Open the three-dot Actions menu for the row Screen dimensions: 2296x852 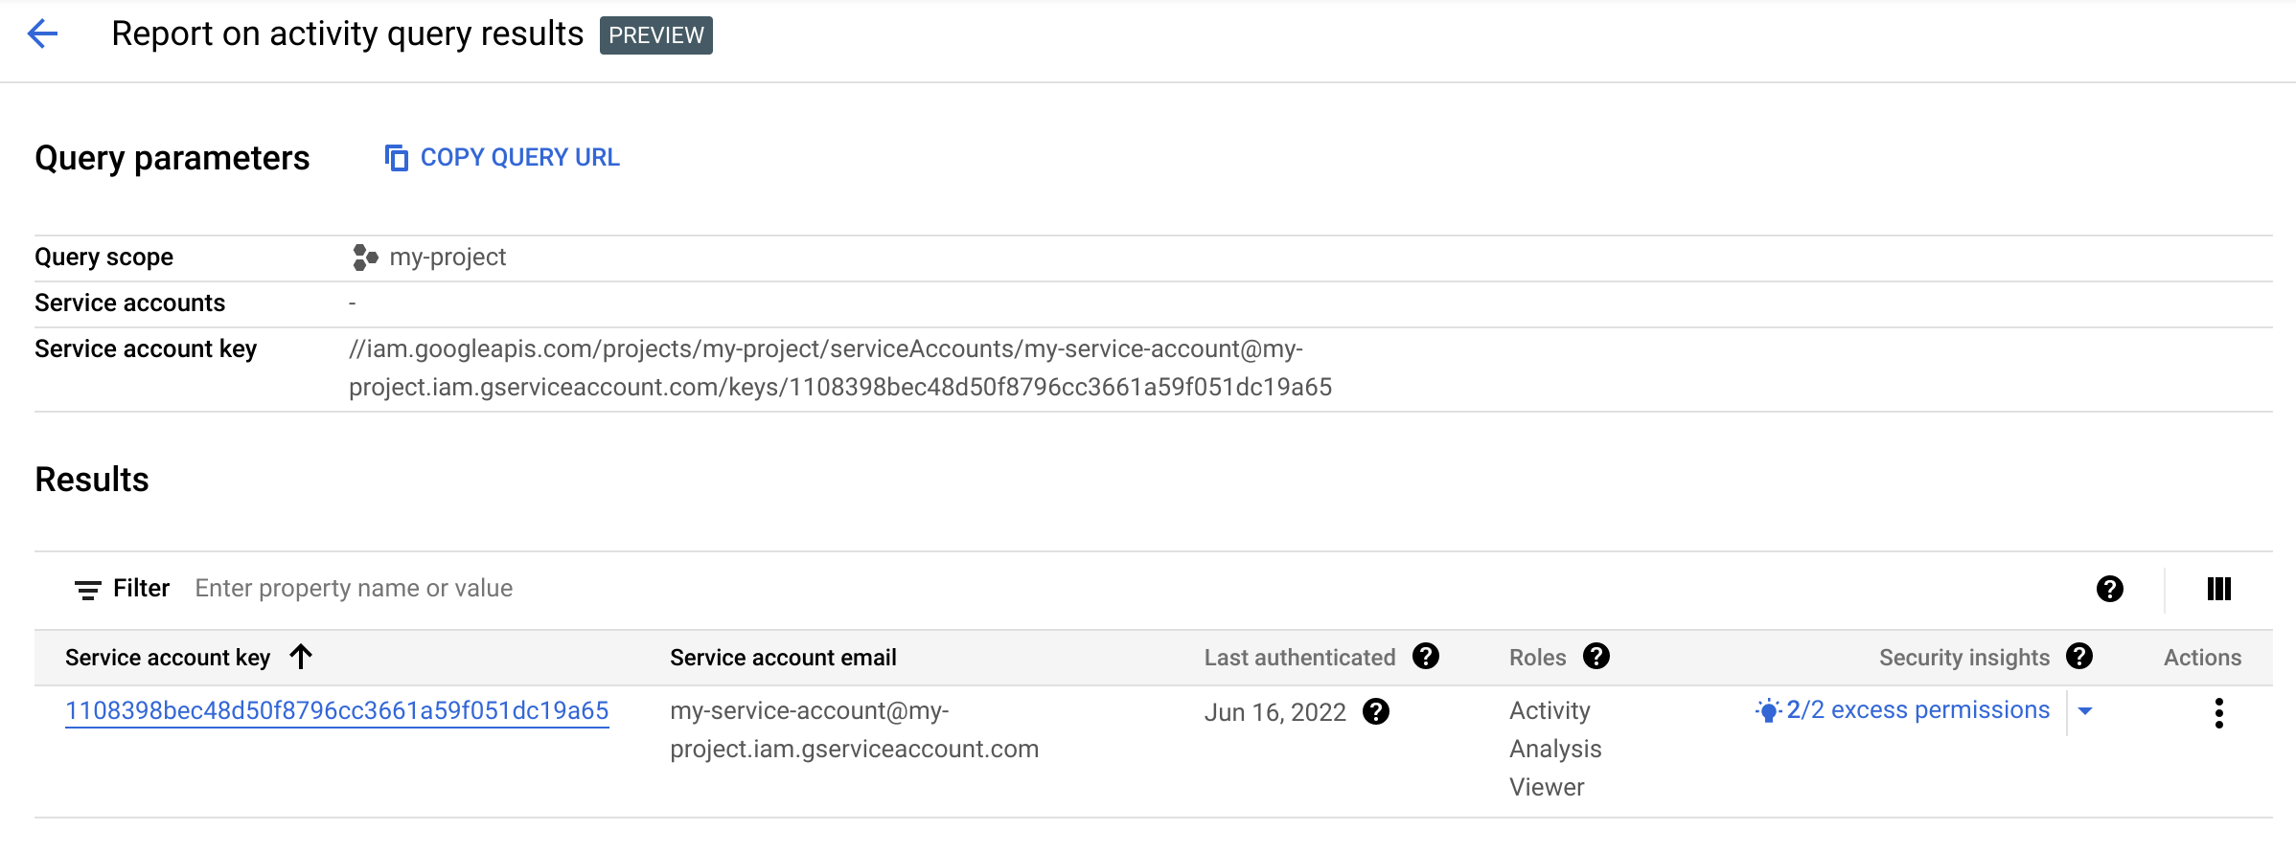coord(2218,713)
